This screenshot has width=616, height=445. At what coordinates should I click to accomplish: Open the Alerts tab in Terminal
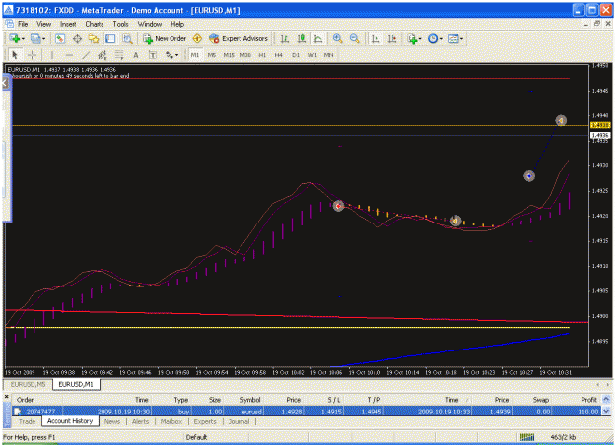140,421
